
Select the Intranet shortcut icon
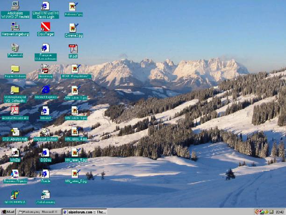(x=45, y=111)
